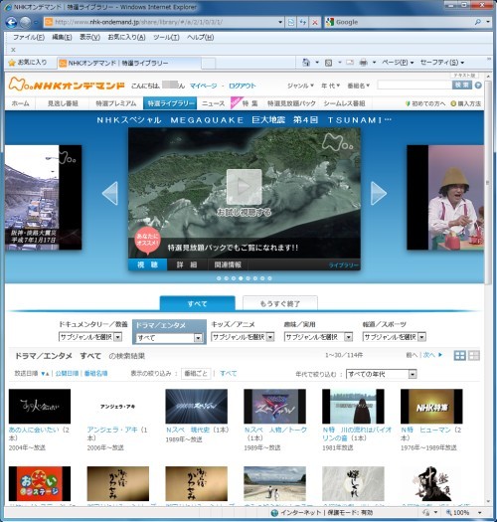The height and width of the screenshot is (522, 497).
Task: Toggle 番組ごと display filter
Action: (196, 374)
